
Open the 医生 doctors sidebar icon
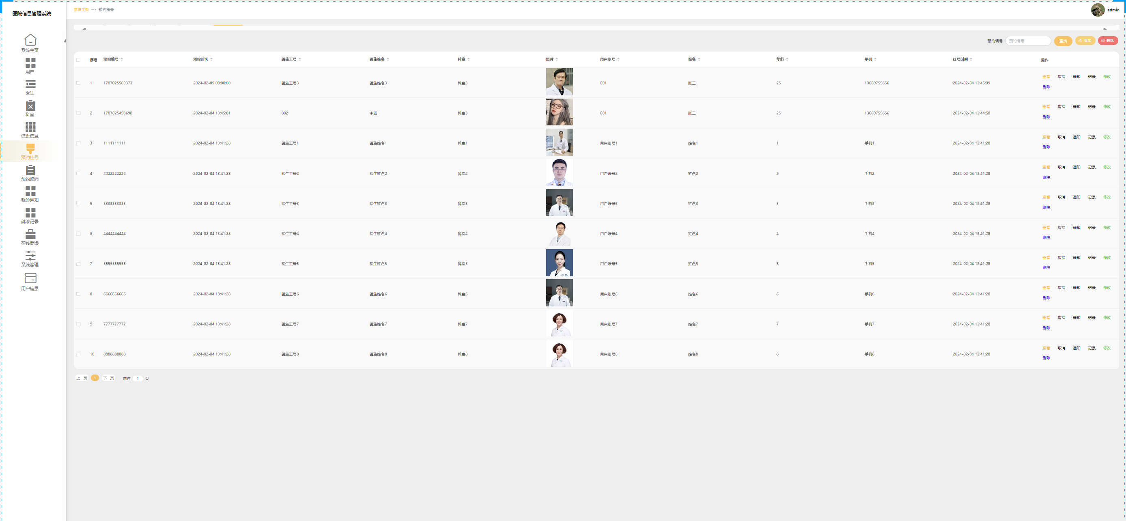click(30, 84)
